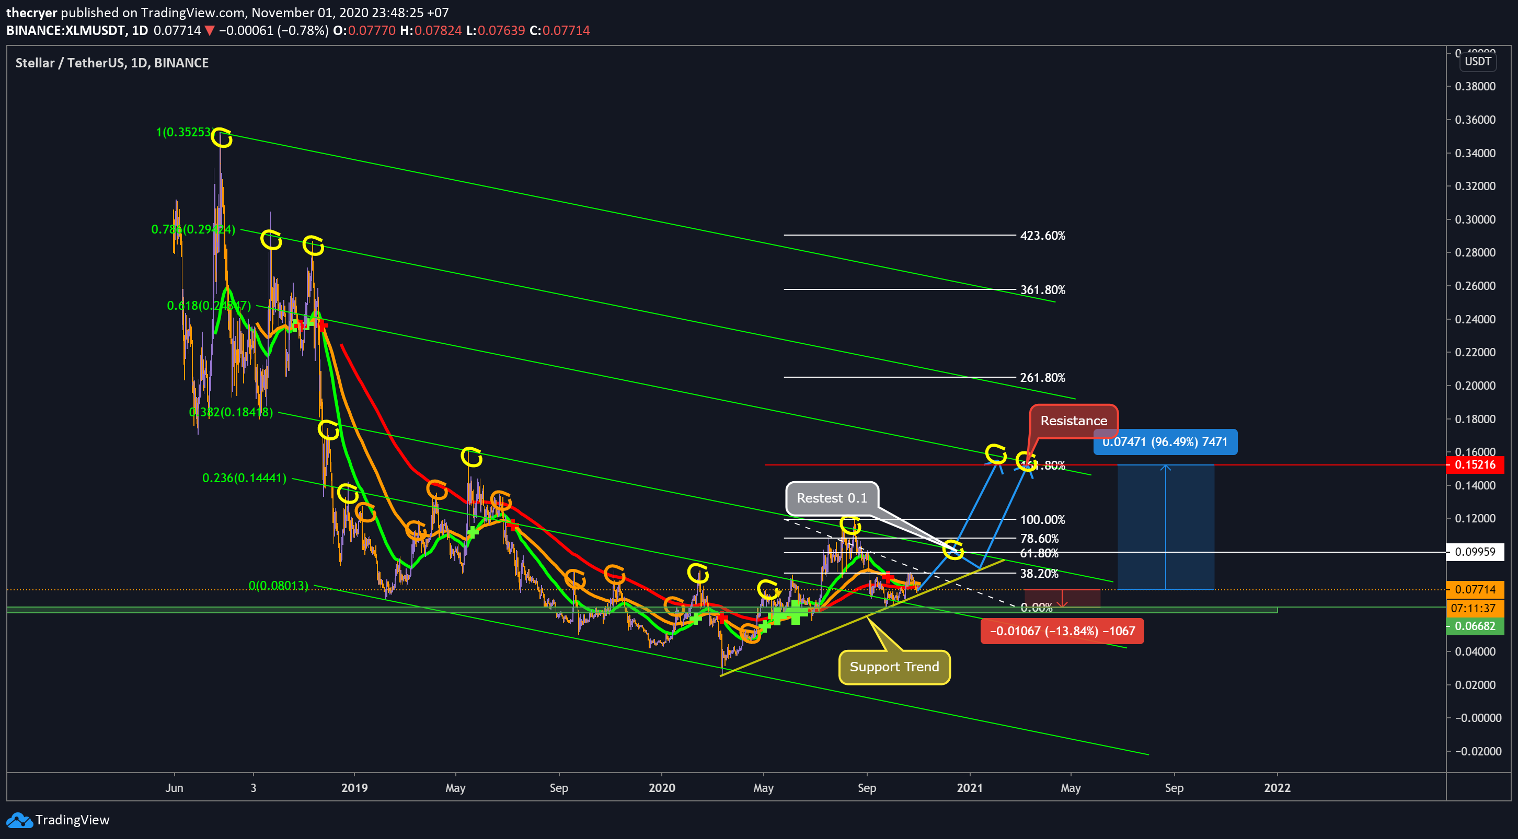
Task: Click the 0.30000 price axis tick
Action: point(1475,219)
